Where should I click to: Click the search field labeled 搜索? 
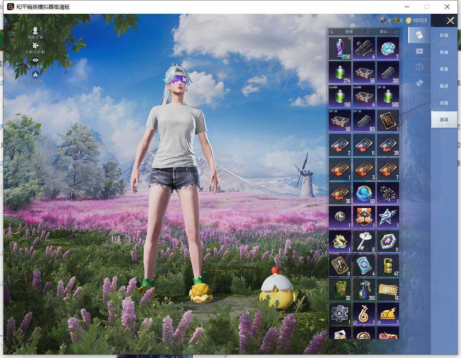click(x=348, y=31)
